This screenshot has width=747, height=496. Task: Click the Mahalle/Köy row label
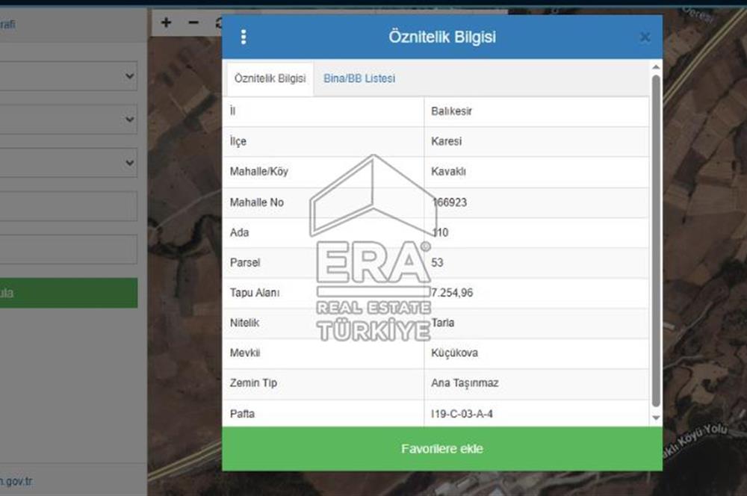tap(258, 172)
